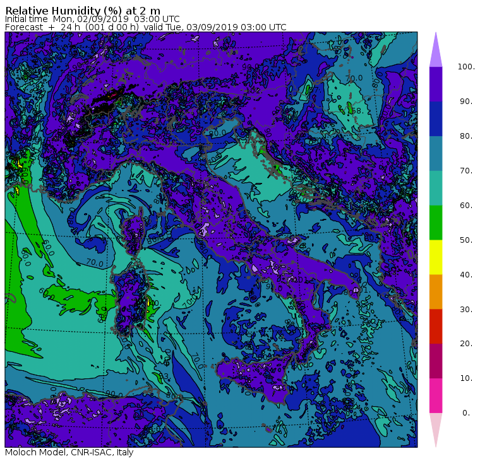Image resolution: width=480 pixels, height=461 pixels.
Task: Choose the green 50-60 legend band
Action: tap(436, 223)
